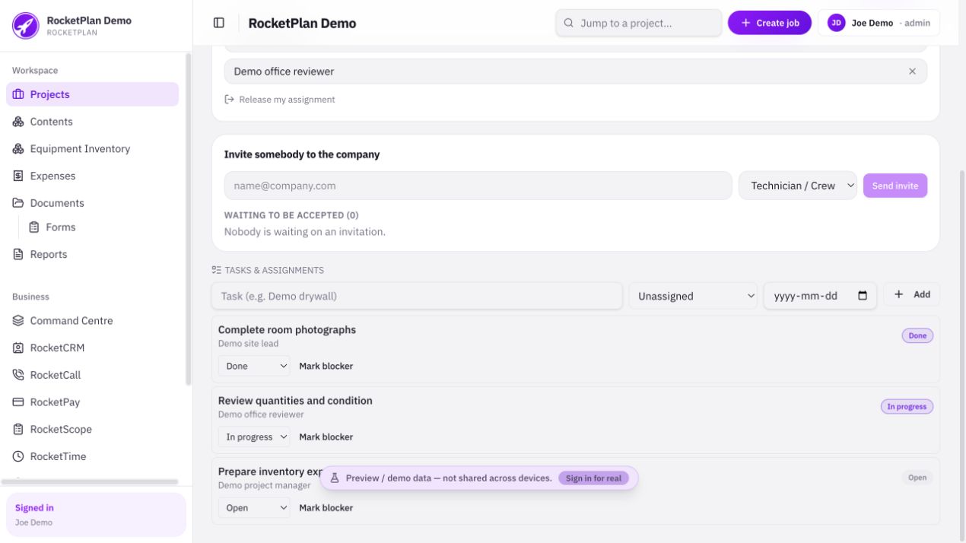The height and width of the screenshot is (543, 966).
Task: Click the In progress status badge
Action: click(907, 407)
